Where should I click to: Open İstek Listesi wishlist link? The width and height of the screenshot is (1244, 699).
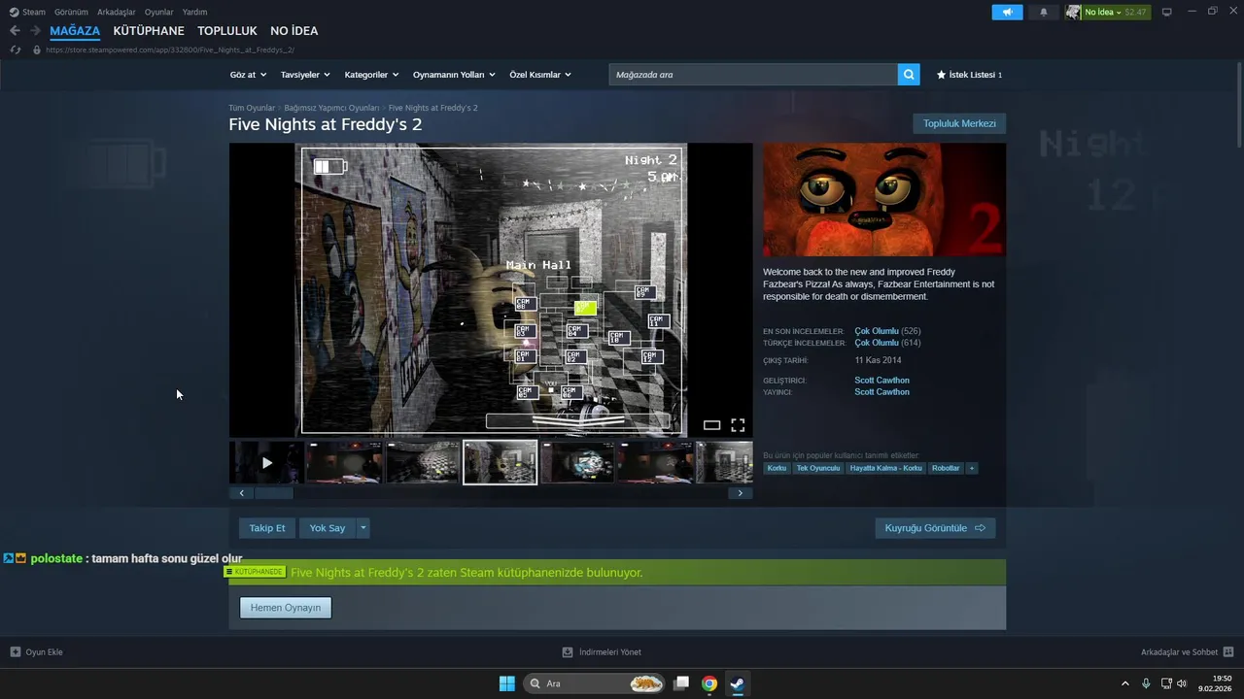click(969, 75)
